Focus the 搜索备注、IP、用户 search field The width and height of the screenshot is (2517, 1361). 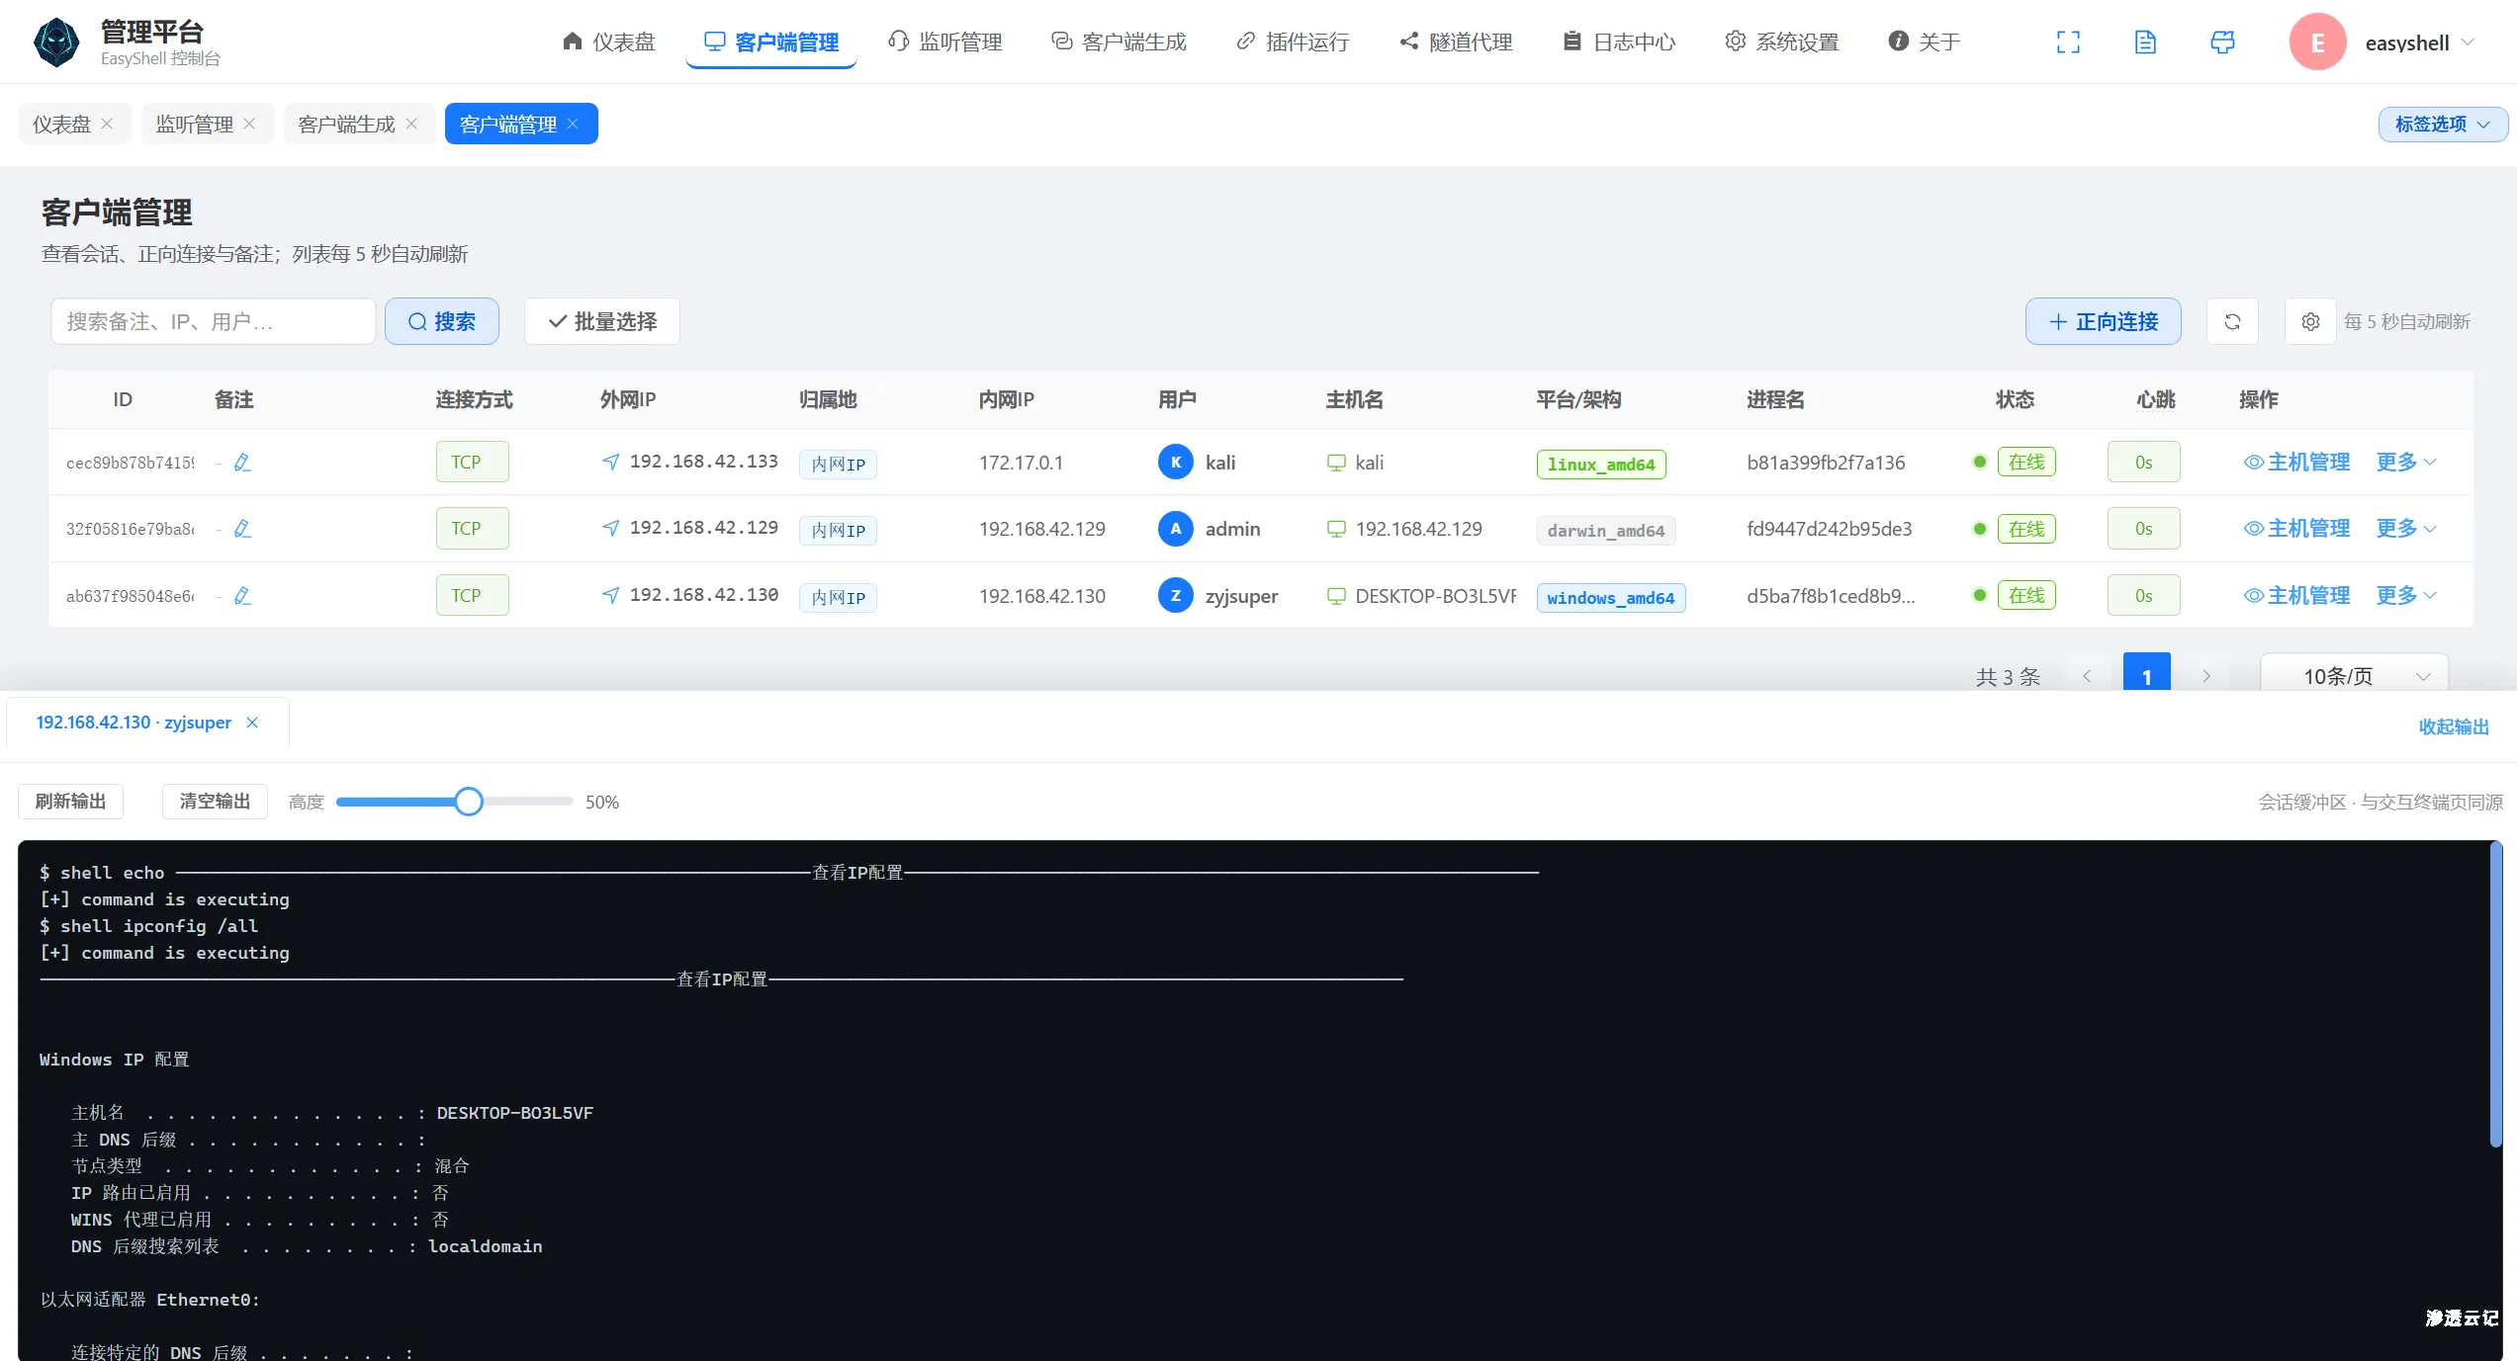[213, 321]
